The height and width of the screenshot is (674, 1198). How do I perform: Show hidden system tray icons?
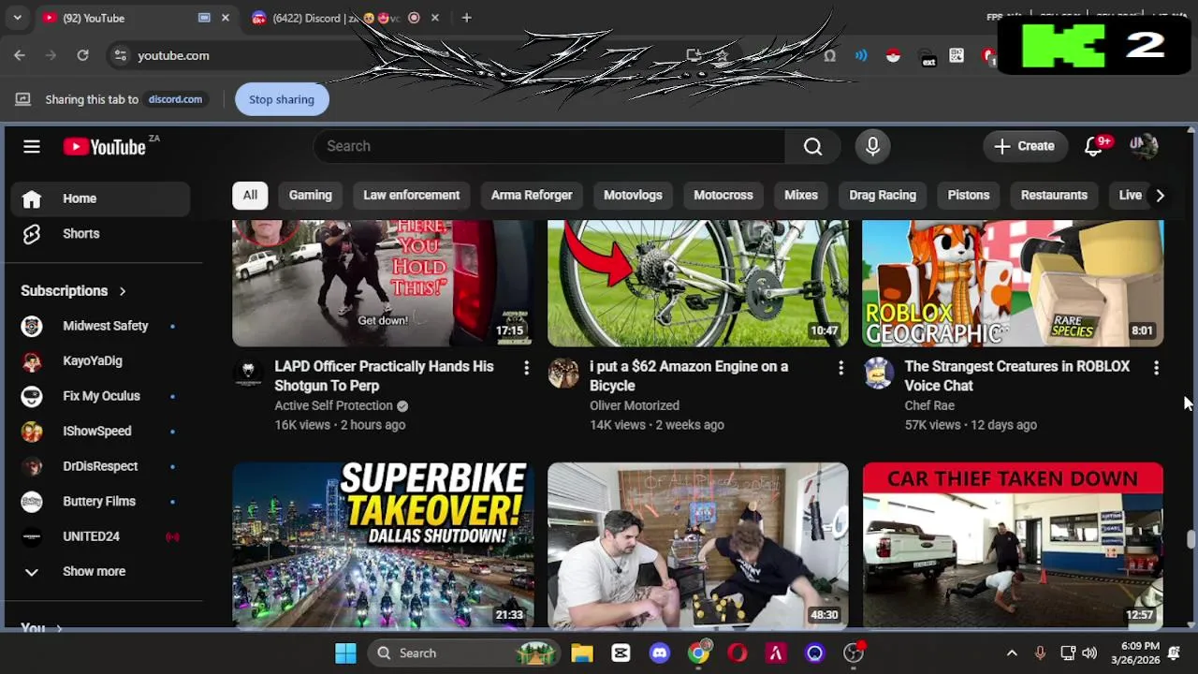[x=1012, y=653]
